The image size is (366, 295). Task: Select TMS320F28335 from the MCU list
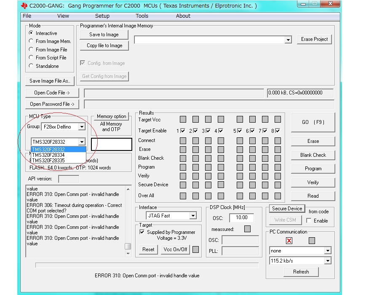[59, 161]
